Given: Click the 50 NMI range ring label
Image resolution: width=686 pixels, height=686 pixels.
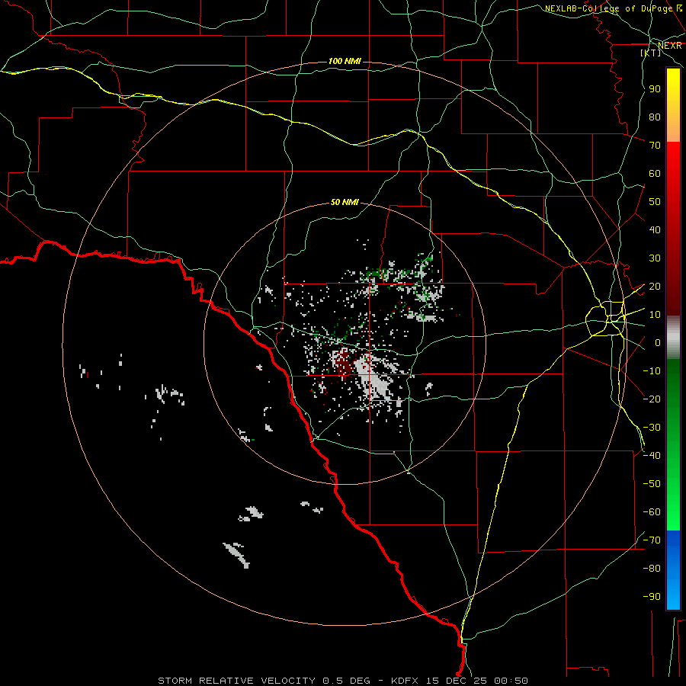Looking at the screenshot, I should 345,202.
